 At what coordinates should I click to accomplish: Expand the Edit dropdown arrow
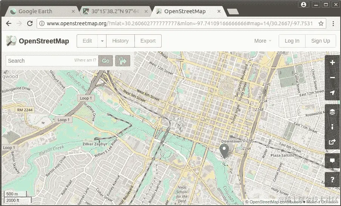coord(102,41)
